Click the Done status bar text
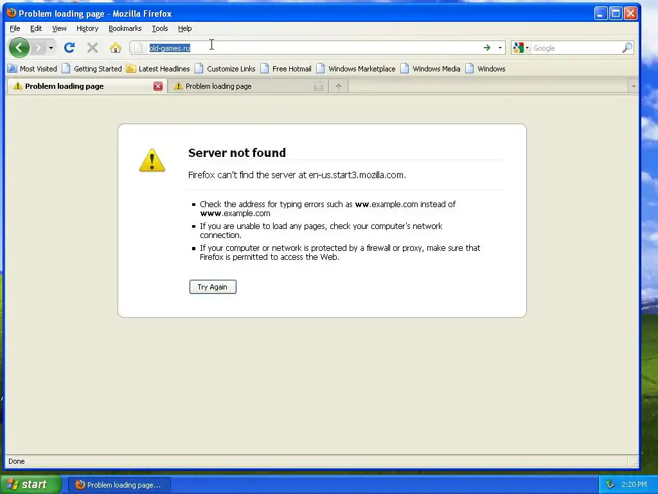Image resolution: width=658 pixels, height=494 pixels. point(16,461)
